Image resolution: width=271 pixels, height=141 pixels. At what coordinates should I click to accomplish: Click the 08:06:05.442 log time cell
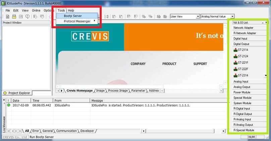point(42,105)
